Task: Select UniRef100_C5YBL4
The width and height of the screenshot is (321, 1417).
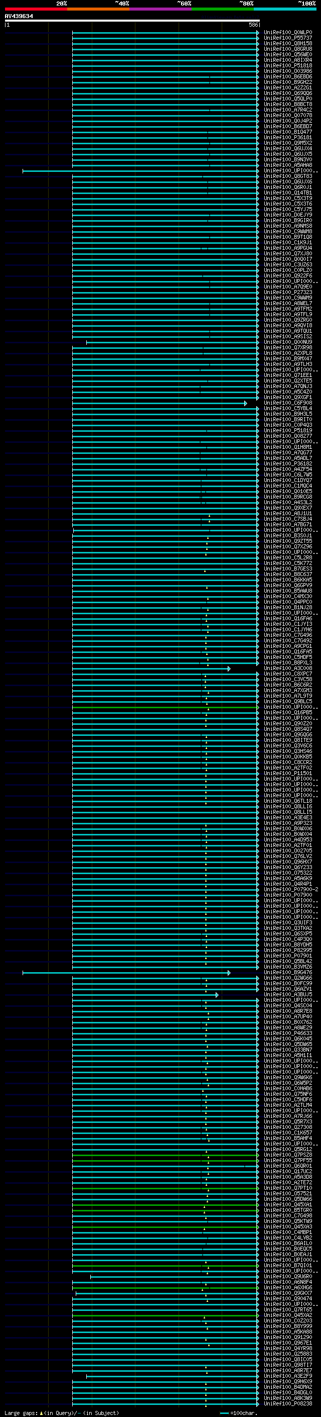Action: (287, 408)
